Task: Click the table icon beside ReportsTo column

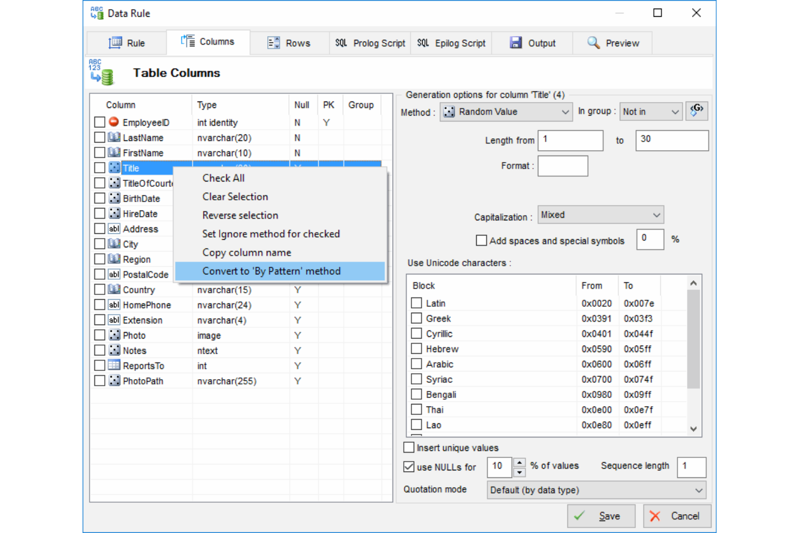Action: 114,366
